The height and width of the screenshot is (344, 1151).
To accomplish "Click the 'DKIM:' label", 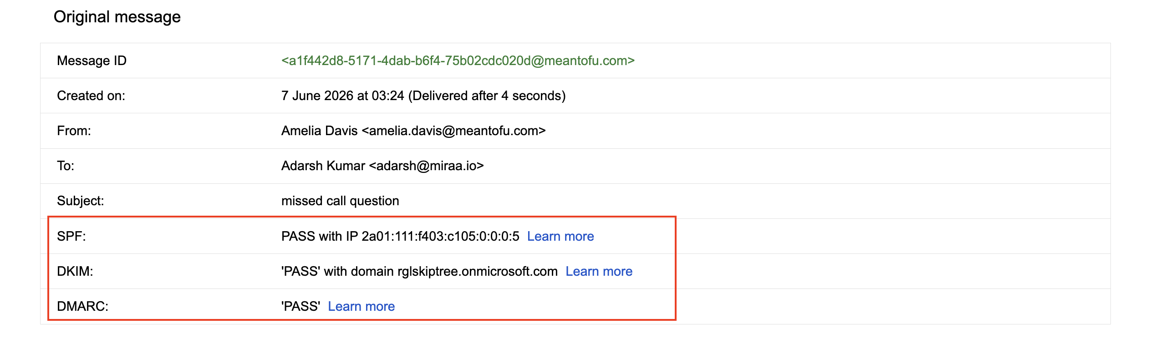I will 75,271.
